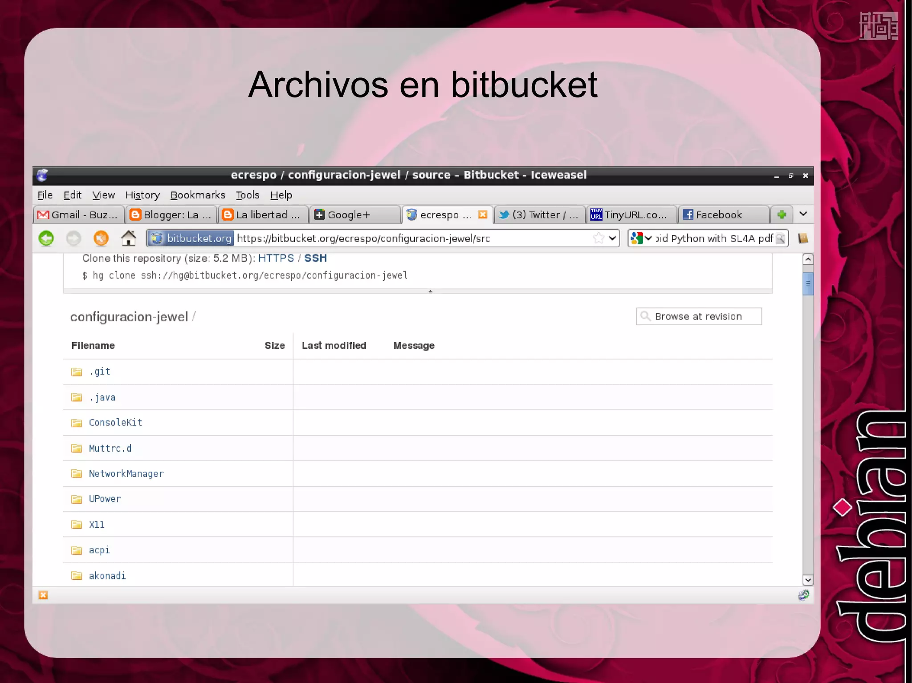Go to the Home page icon

pos(129,238)
